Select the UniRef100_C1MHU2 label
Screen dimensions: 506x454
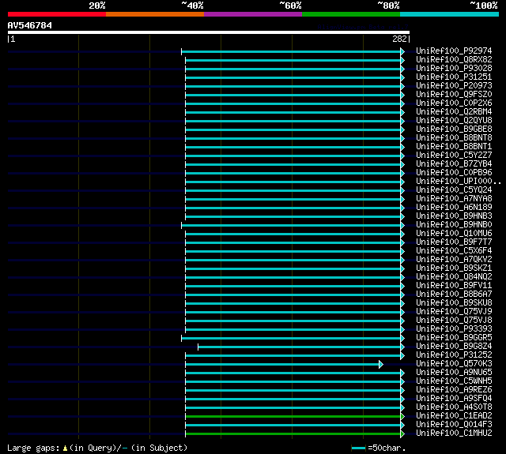(x=454, y=433)
